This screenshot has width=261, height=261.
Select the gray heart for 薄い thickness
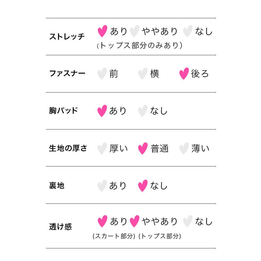[184, 149]
